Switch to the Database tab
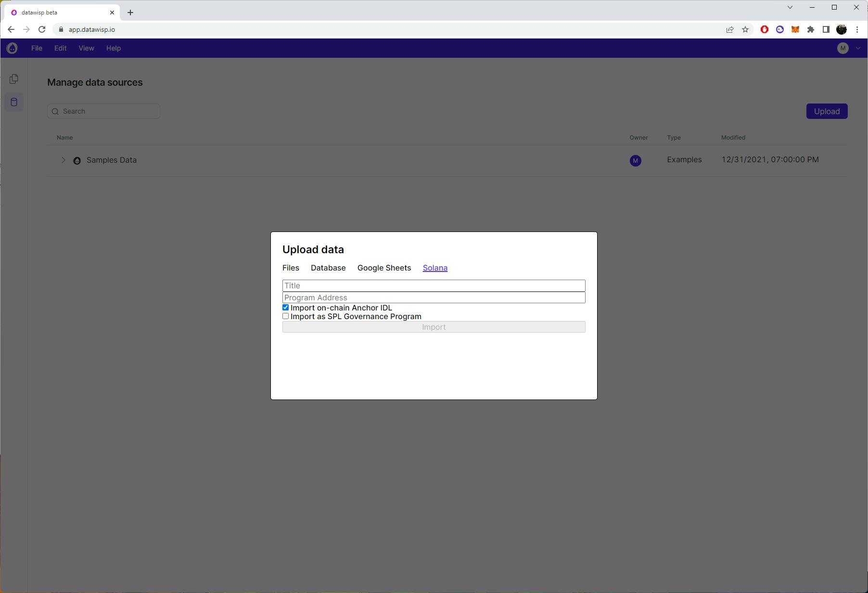868x593 pixels. 328,268
